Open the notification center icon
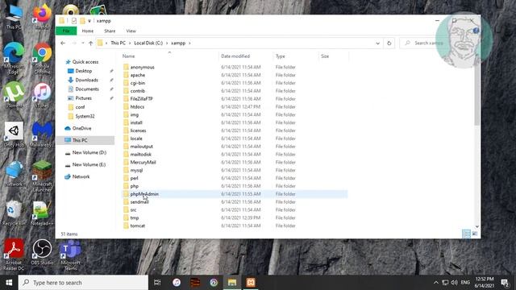 click(505, 283)
